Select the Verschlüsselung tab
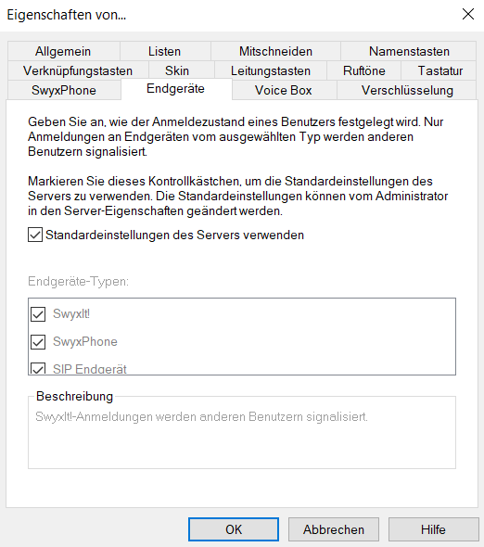The height and width of the screenshot is (547, 484). pos(407,90)
